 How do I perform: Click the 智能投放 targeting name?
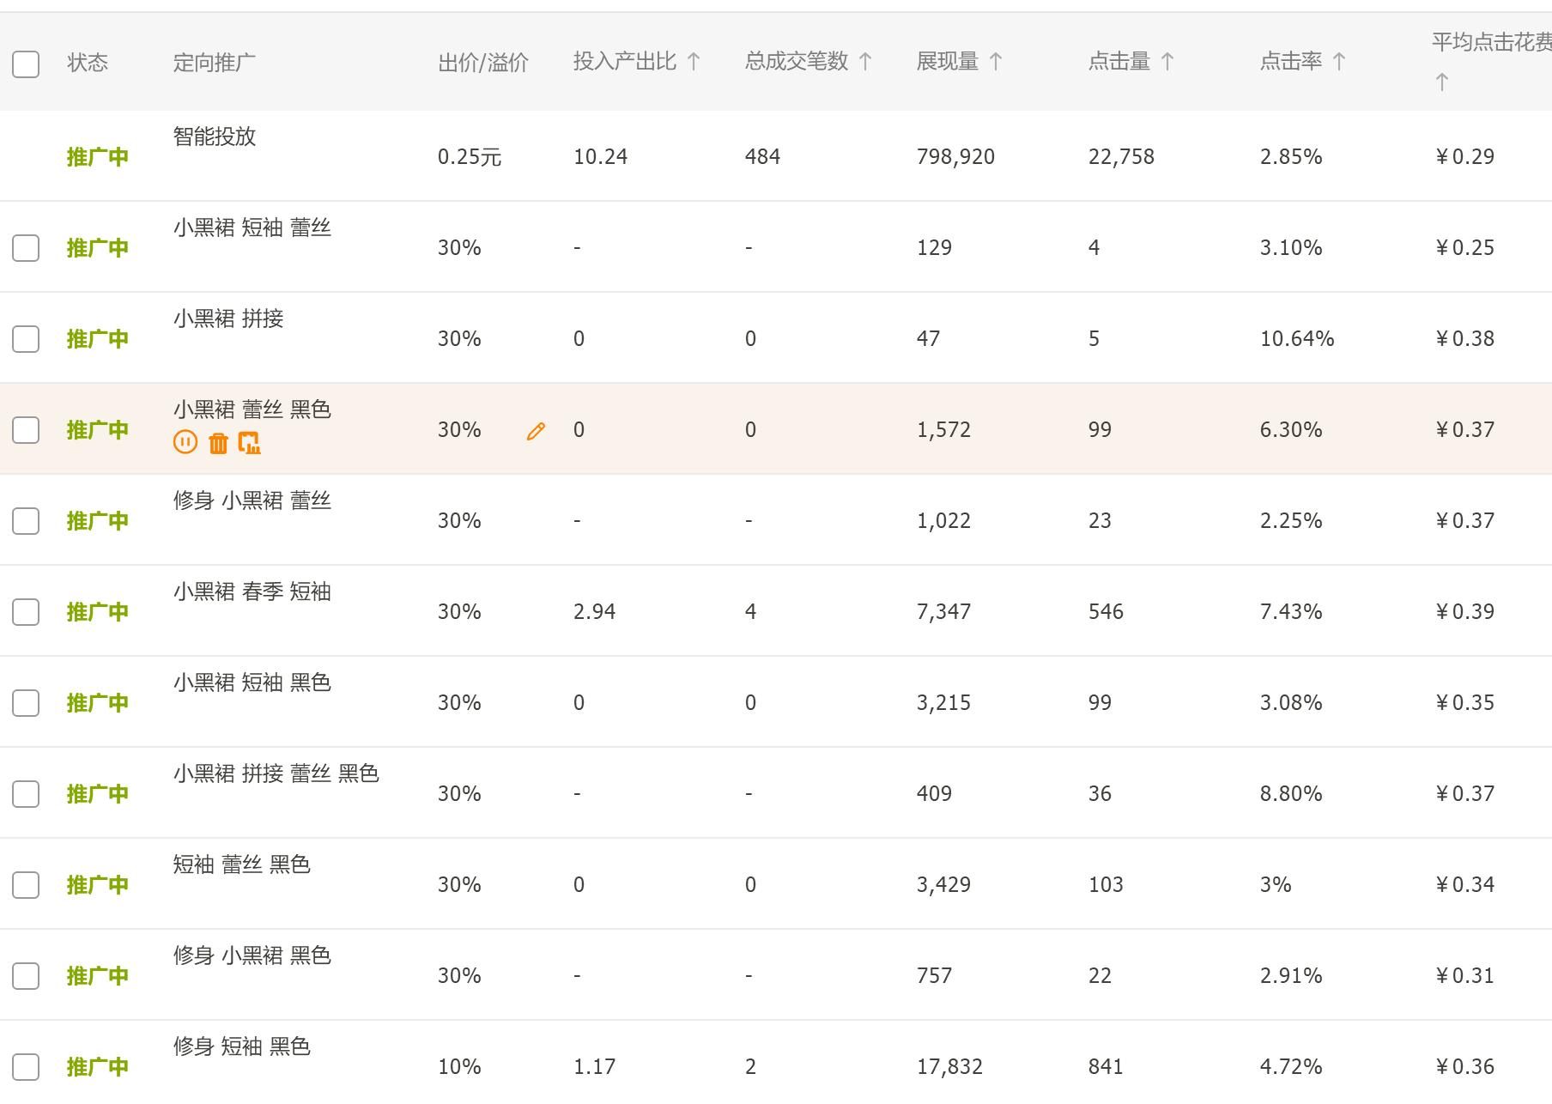[x=215, y=136]
